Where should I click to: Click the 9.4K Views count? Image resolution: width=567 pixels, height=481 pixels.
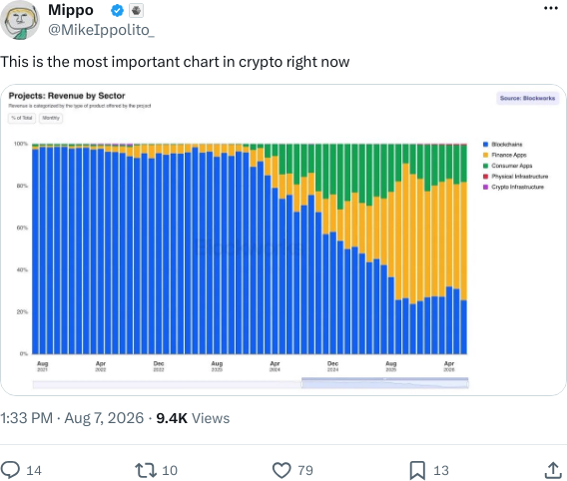193,418
